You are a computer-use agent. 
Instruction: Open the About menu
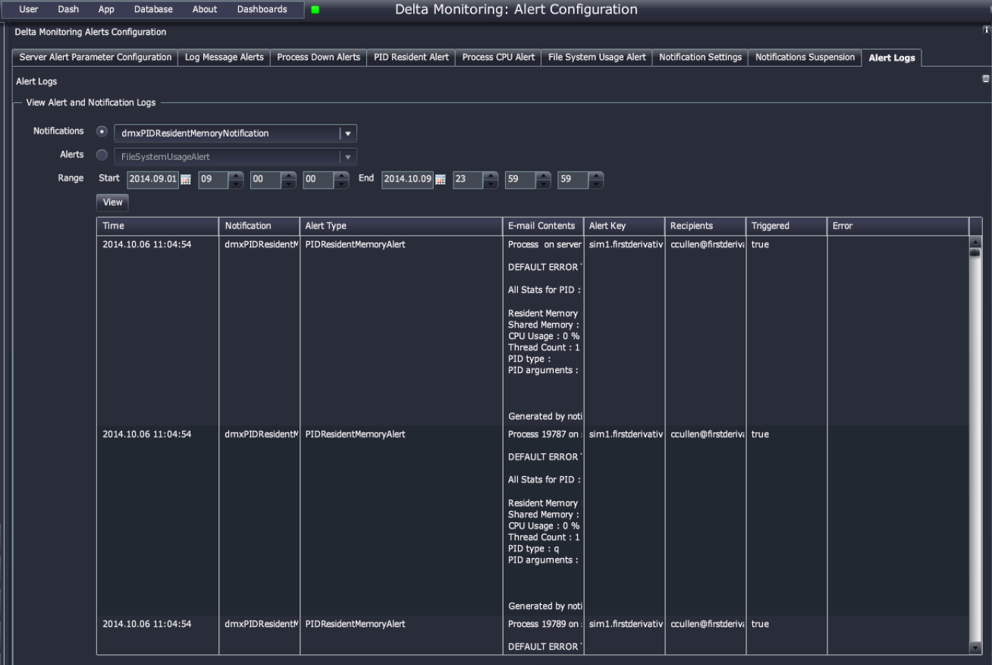(205, 10)
